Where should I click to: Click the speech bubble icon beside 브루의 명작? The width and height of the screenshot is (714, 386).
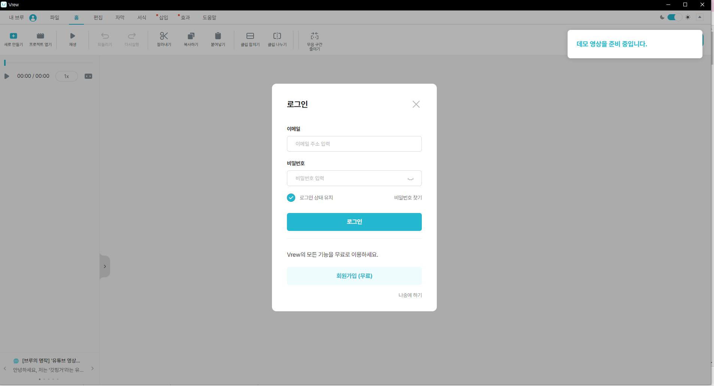[16, 361]
